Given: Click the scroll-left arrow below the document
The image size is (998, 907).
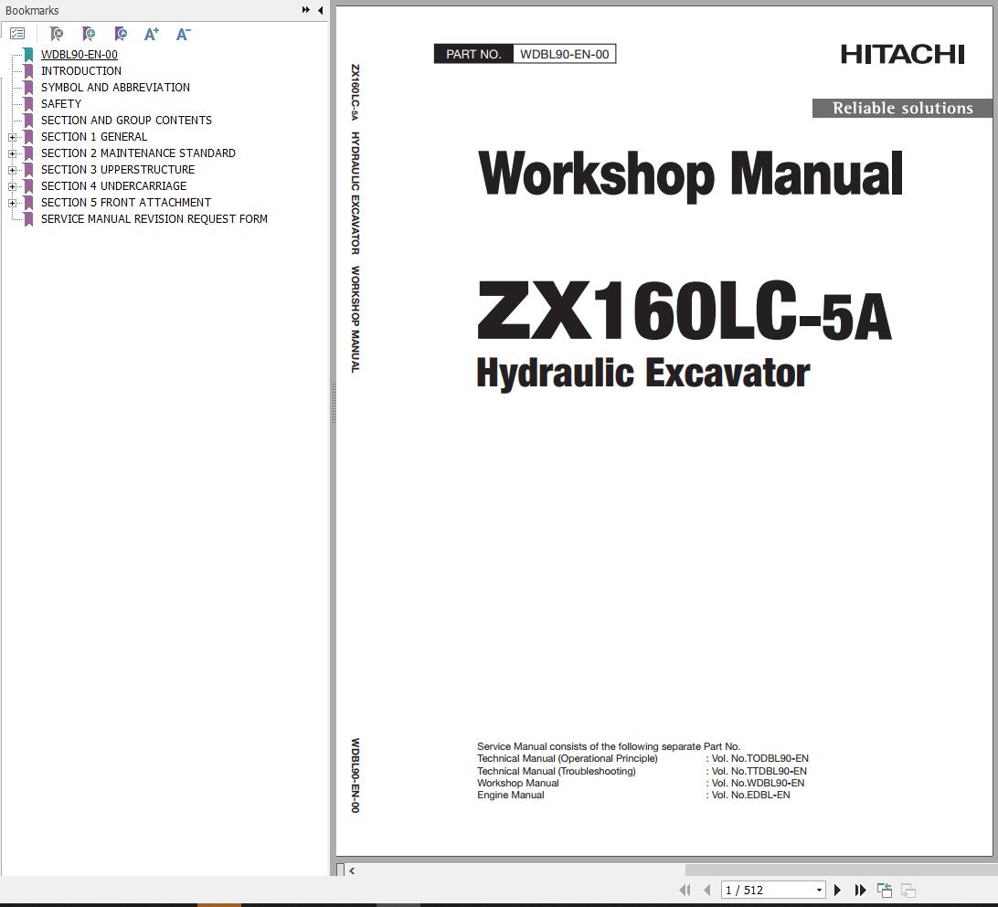Looking at the screenshot, I should point(352,870).
